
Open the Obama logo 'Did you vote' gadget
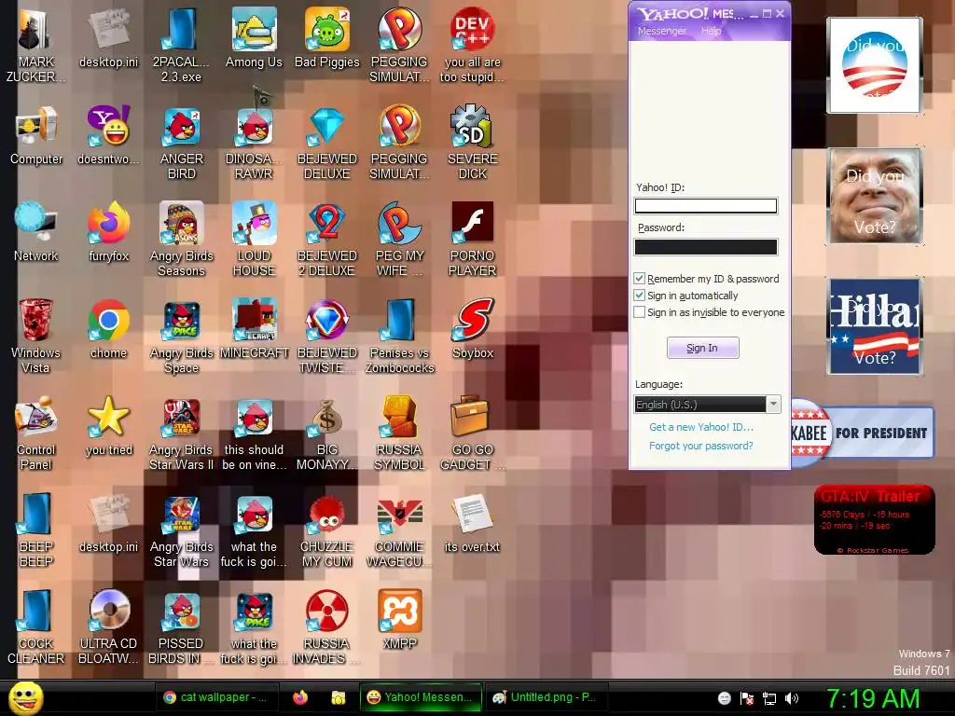click(x=874, y=64)
